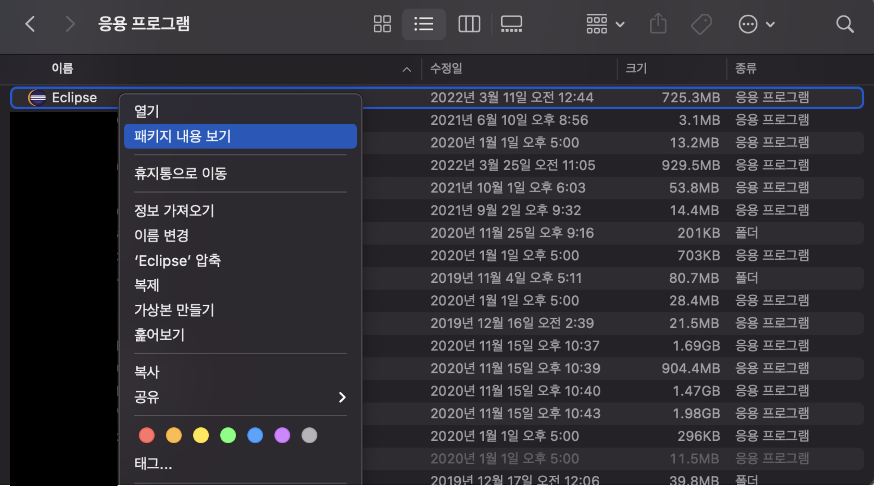The image size is (875, 487).
Task: Open the group-by dropdown
Action: pos(605,24)
